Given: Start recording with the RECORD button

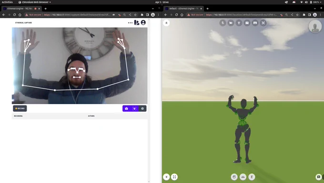Looking at the screenshot, I should pos(20,108).
